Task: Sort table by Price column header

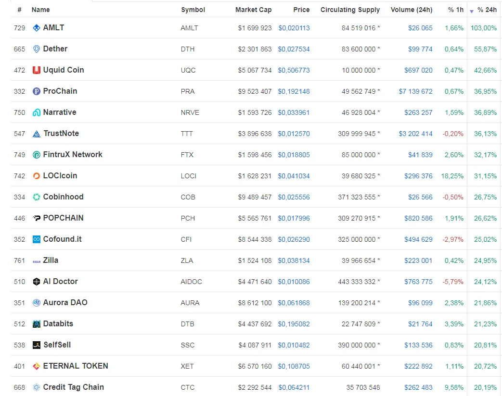Action: click(301, 10)
